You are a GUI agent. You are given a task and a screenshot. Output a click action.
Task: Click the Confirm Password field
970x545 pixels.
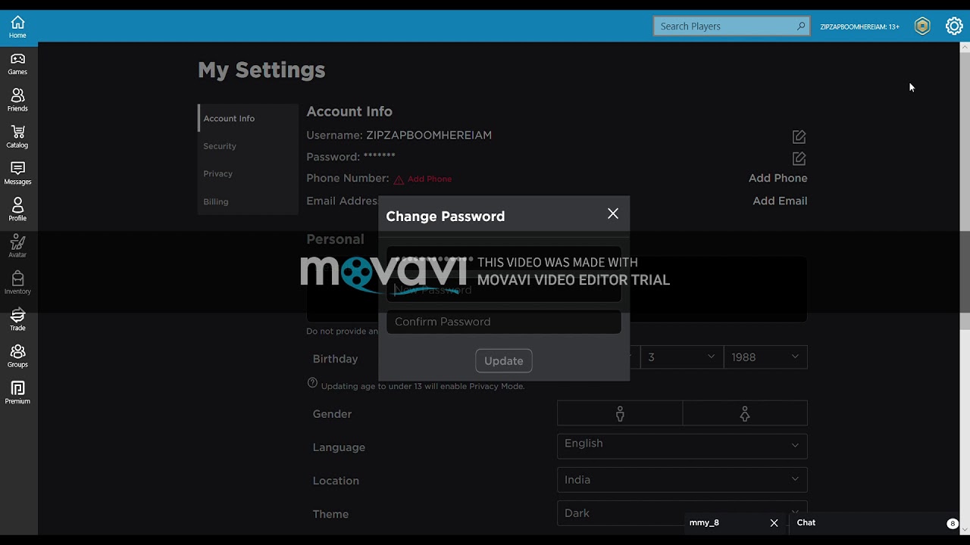click(x=504, y=322)
